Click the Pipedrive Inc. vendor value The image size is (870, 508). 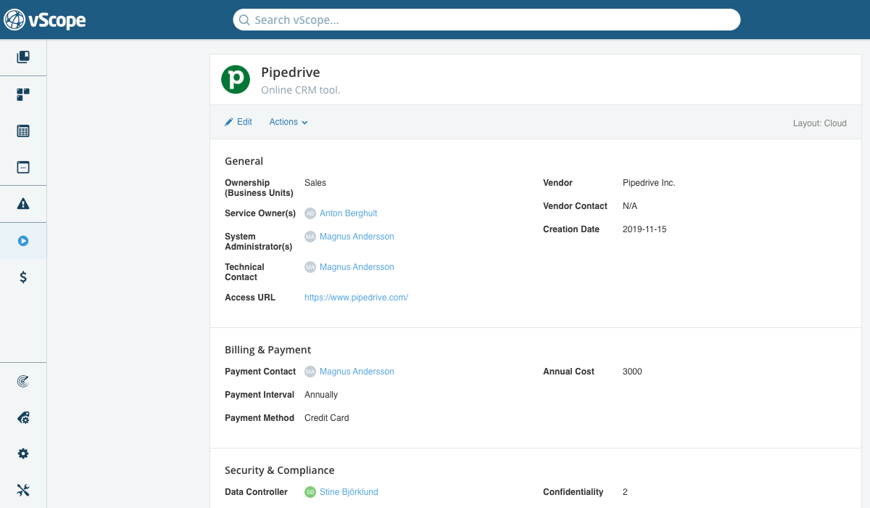649,183
